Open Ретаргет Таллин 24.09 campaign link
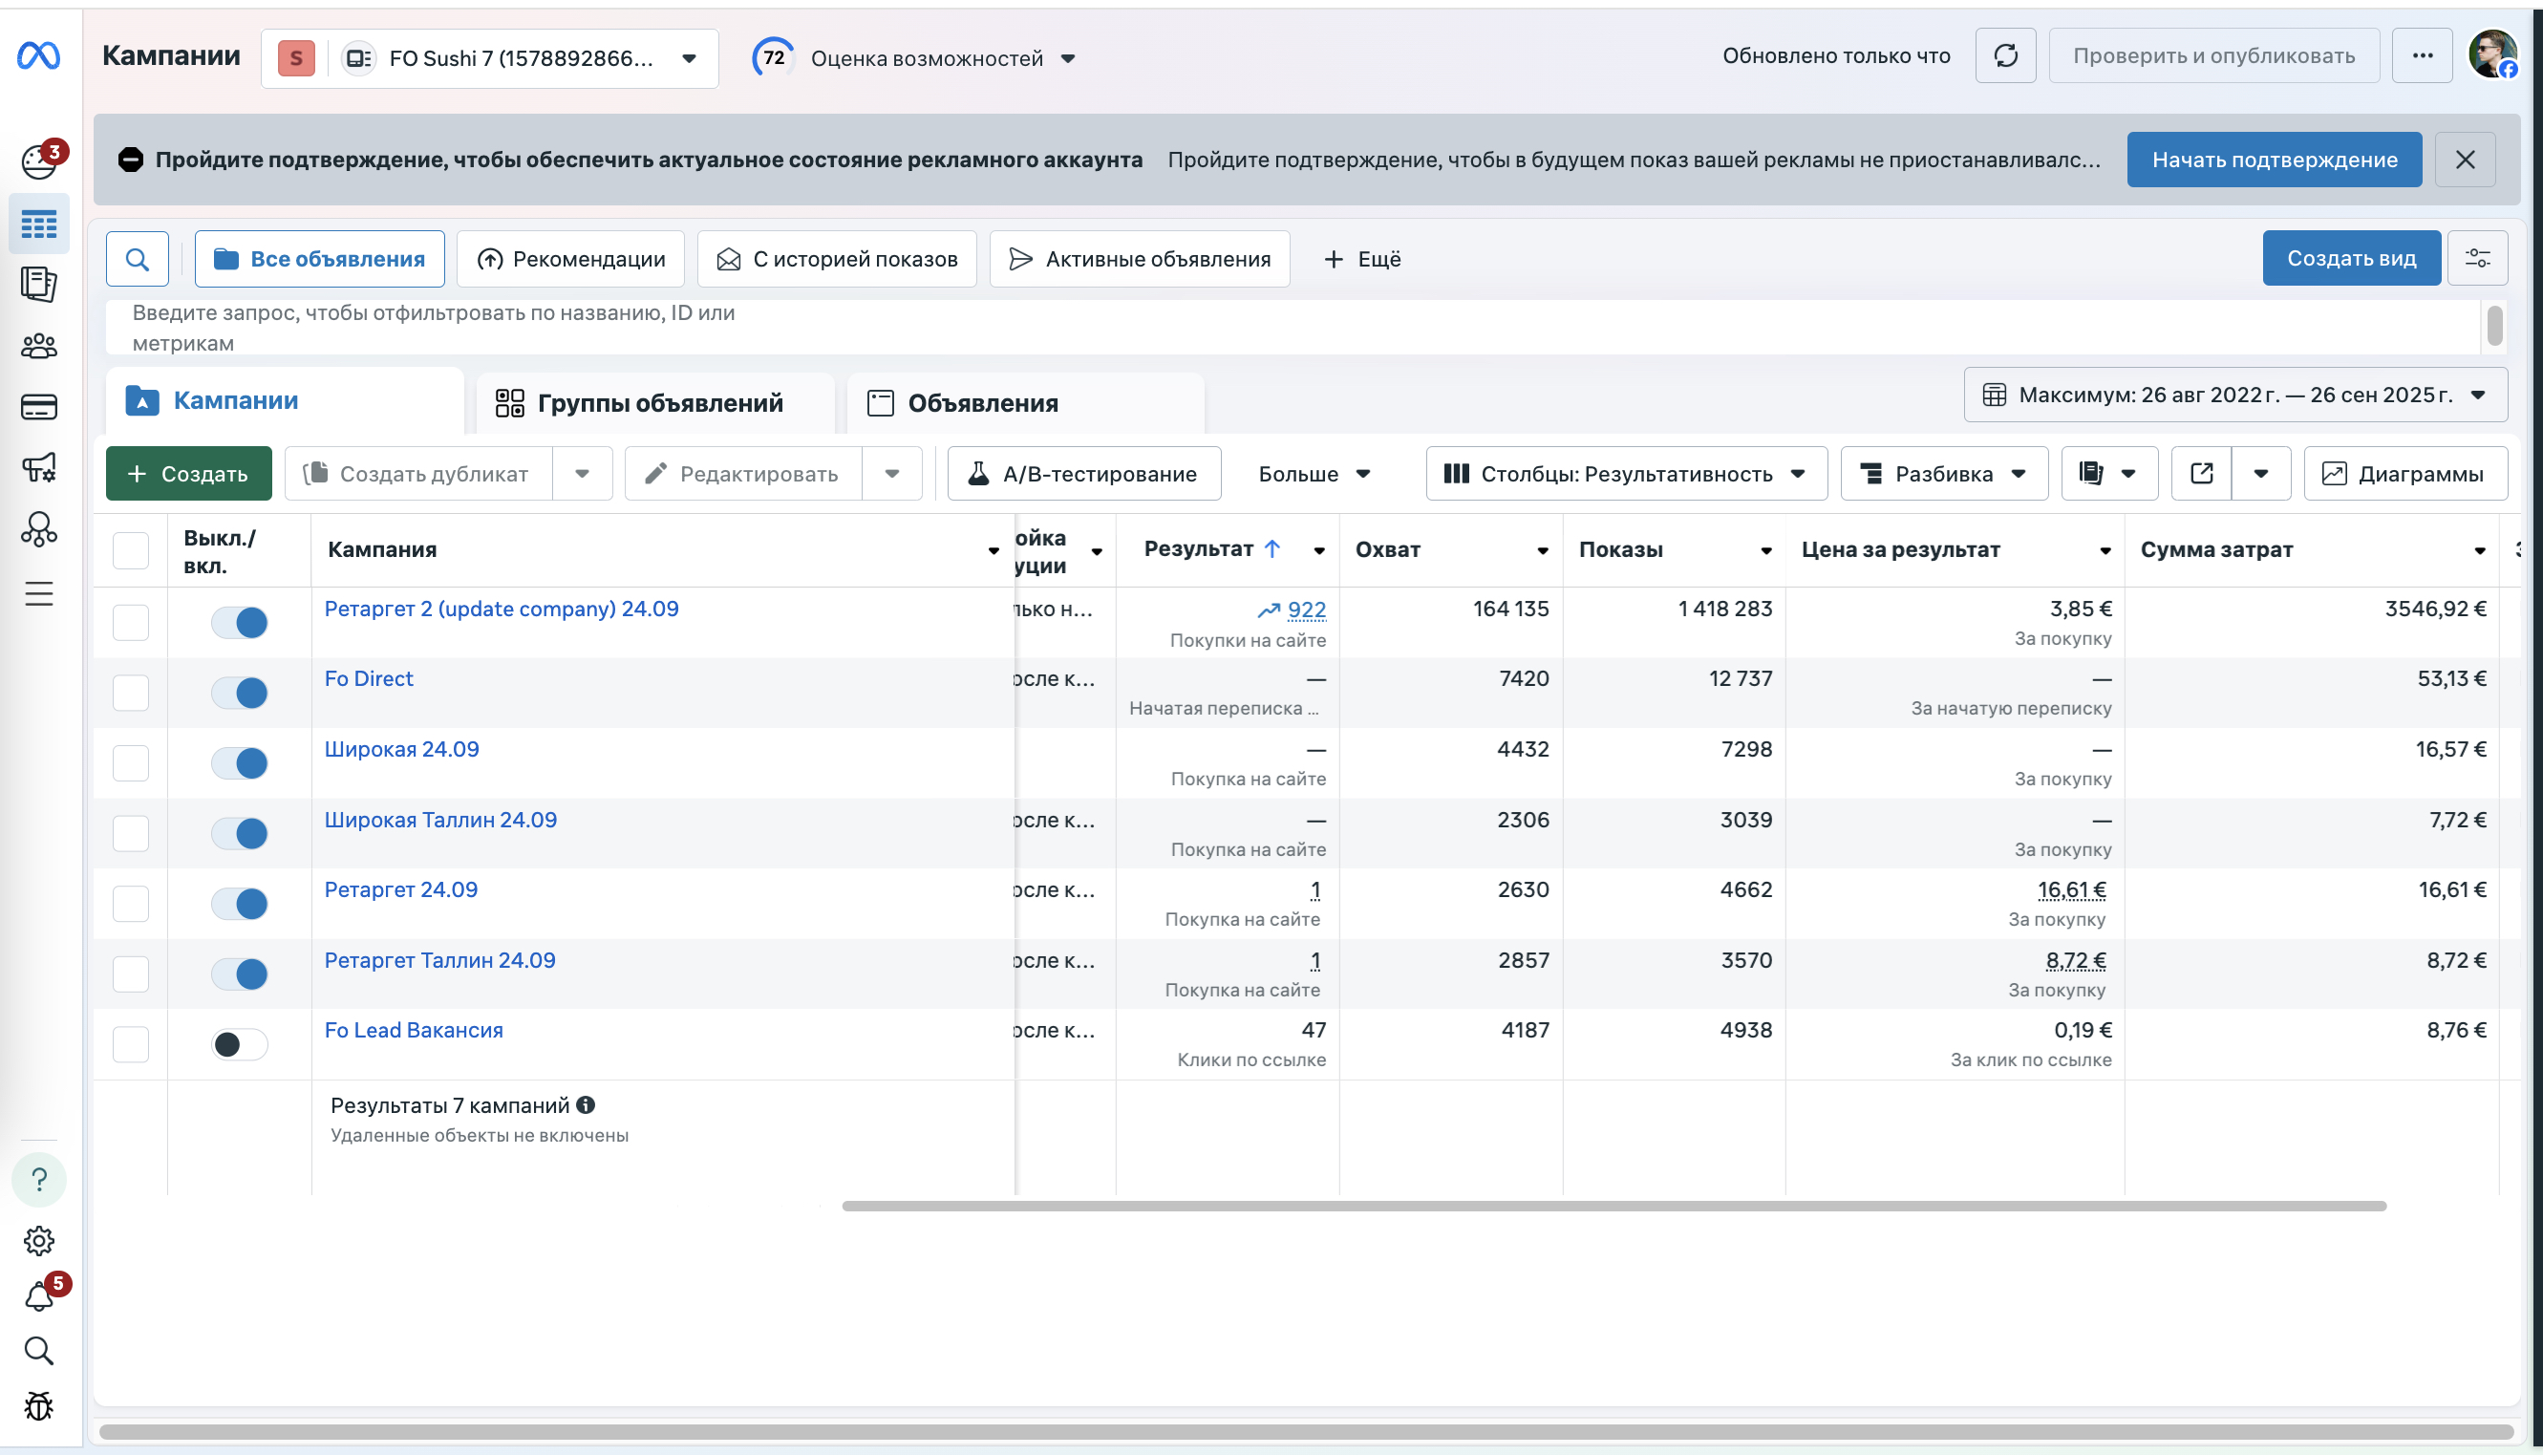The image size is (2543, 1455). [439, 960]
